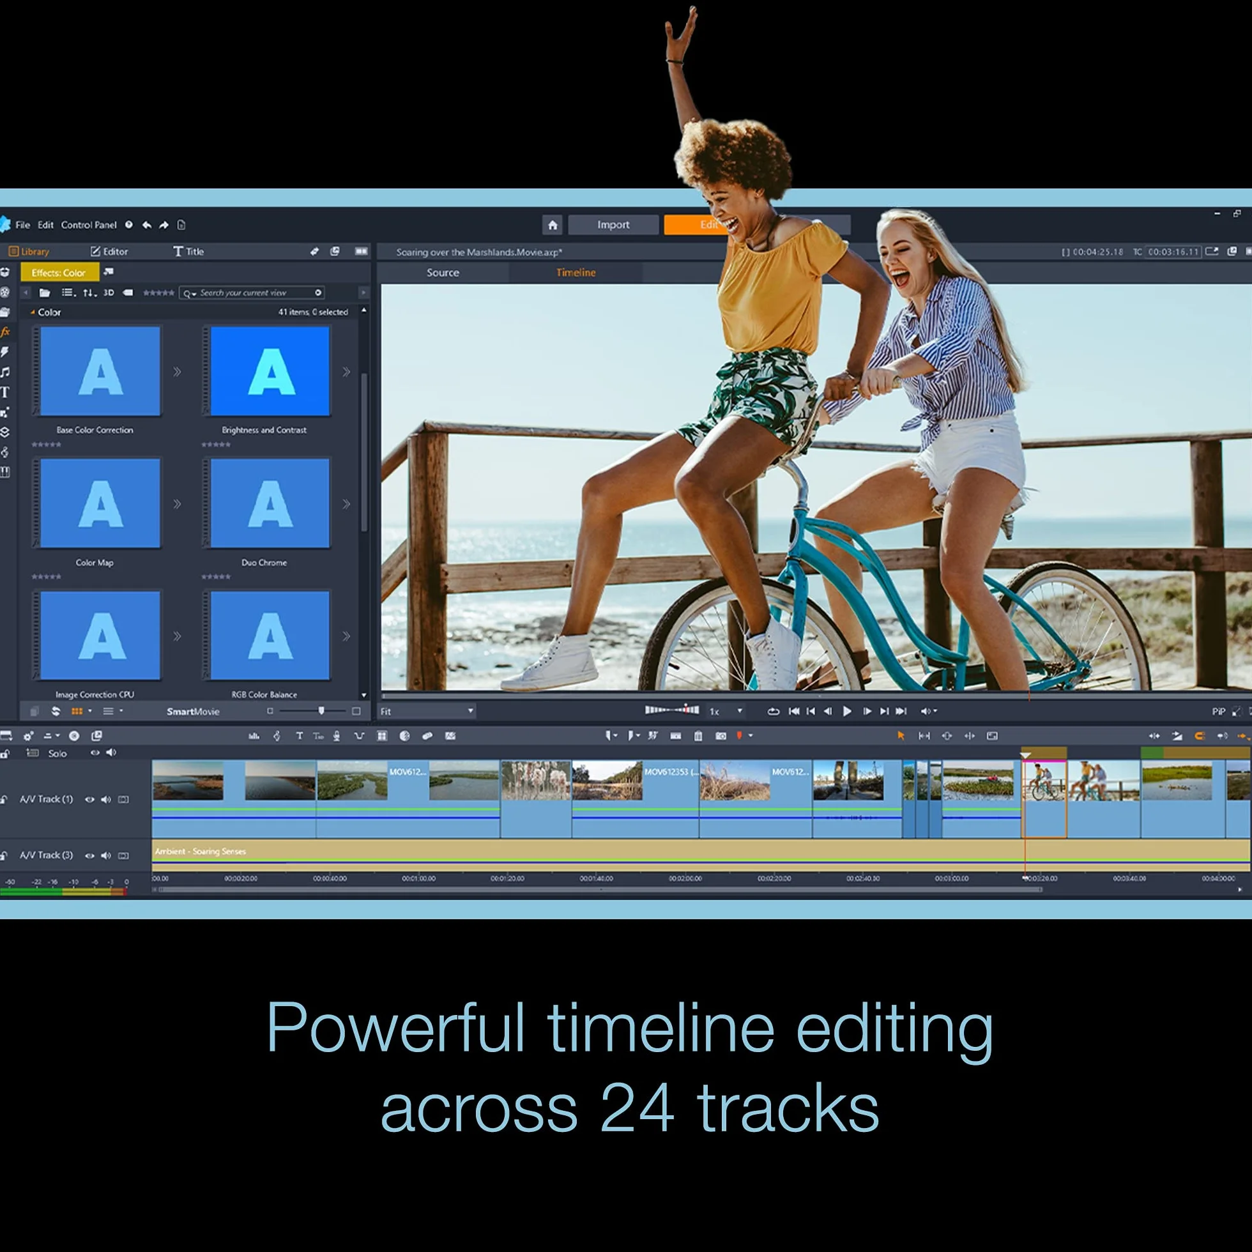Click the shuttle speed slider under the preview
1252x1252 pixels.
(x=671, y=710)
